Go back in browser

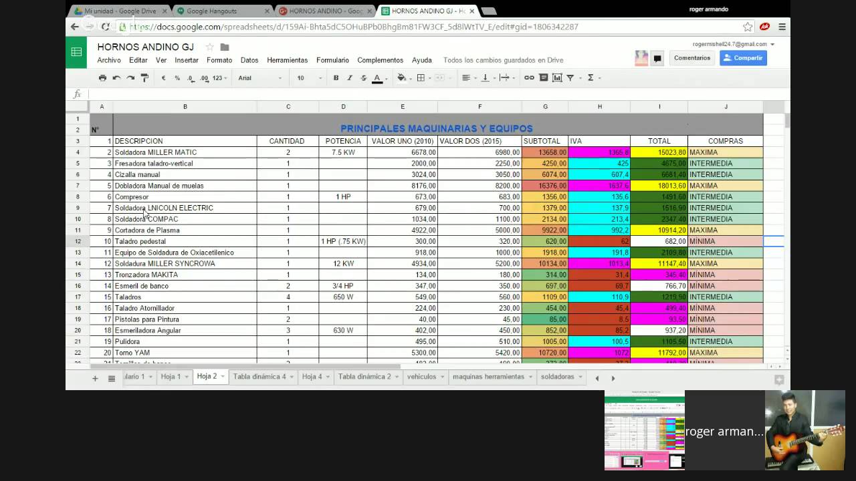(75, 27)
